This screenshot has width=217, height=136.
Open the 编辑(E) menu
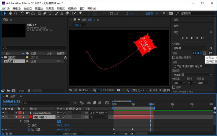click(16, 9)
